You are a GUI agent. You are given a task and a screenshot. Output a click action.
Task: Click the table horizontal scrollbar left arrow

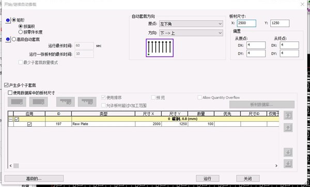[11, 166]
